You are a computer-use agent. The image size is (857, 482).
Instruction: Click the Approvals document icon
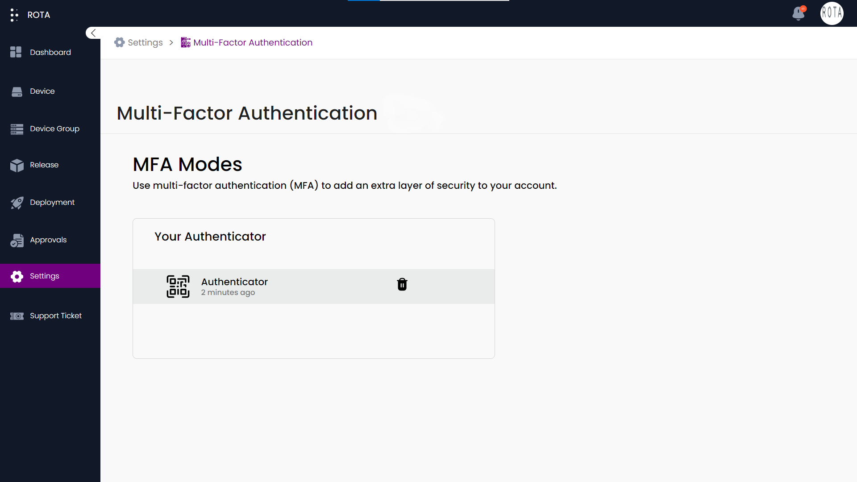pos(17,240)
